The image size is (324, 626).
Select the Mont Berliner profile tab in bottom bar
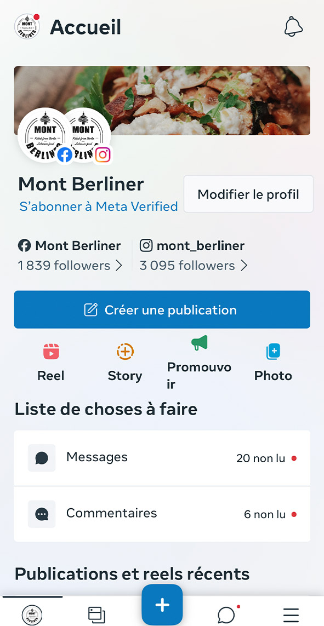click(32, 614)
